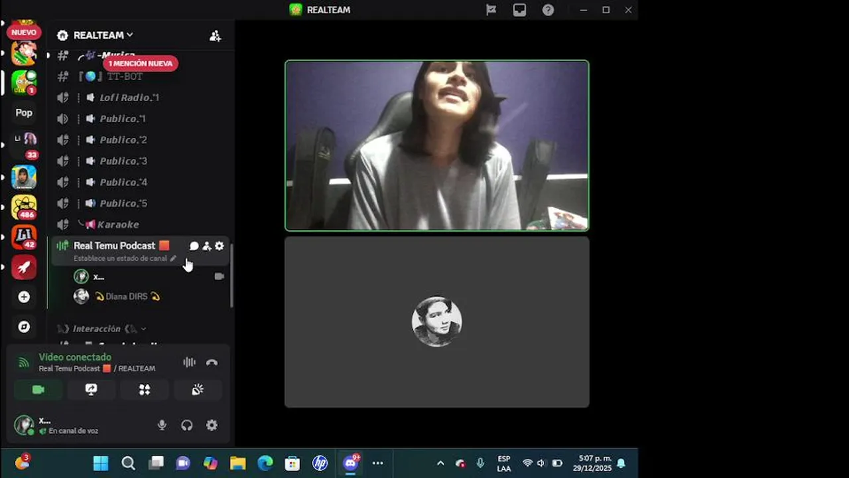The height and width of the screenshot is (478, 849).
Task: Open Task View on the taskbar
Action: (156, 463)
